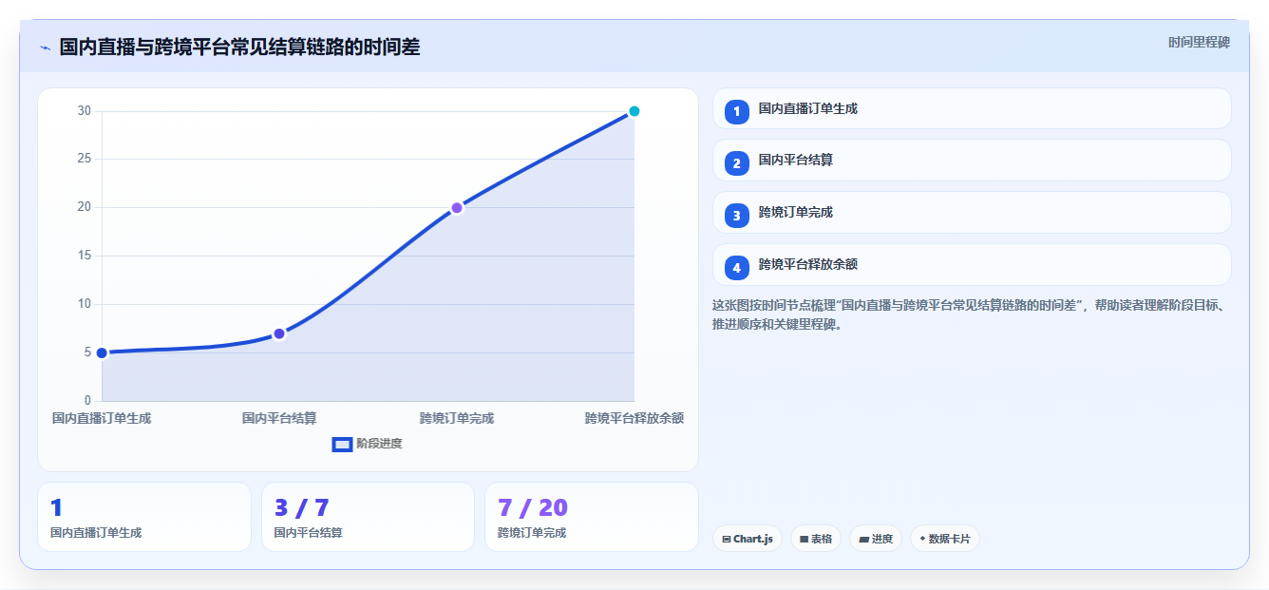Click x-axis label 跨境平台释放余额
1269x590 pixels.
click(x=634, y=418)
